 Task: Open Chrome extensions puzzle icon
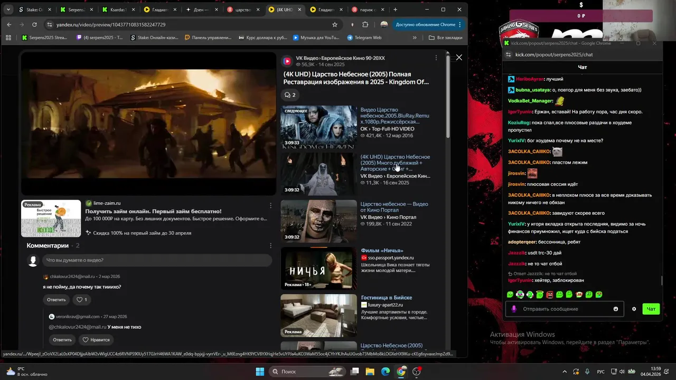coord(365,24)
